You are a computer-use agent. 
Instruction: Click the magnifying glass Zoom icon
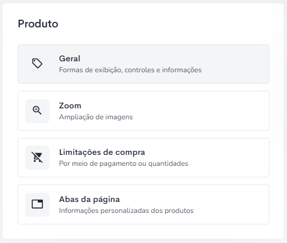coord(37,111)
